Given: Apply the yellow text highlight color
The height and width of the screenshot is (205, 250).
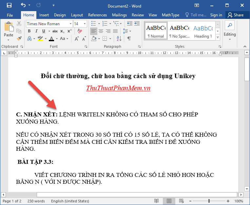Looking at the screenshot, I should tap(40, 39).
